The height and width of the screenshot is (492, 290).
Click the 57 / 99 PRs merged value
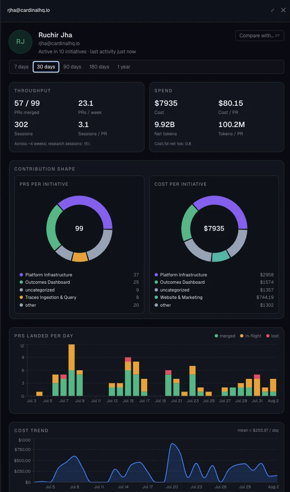(x=27, y=103)
